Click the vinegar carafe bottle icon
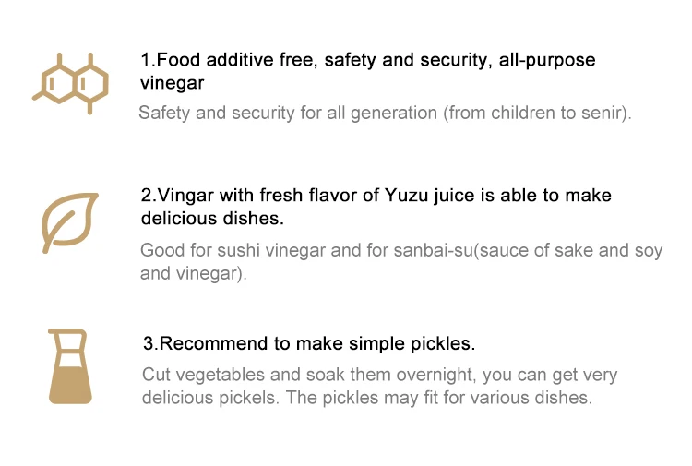This screenshot has height=466, width=692. [70, 366]
